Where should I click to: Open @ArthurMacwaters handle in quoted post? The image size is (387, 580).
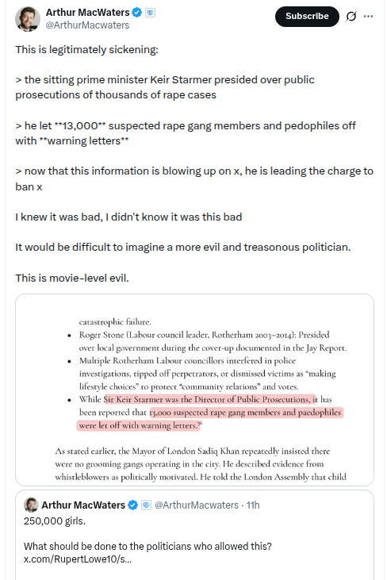[x=196, y=505]
